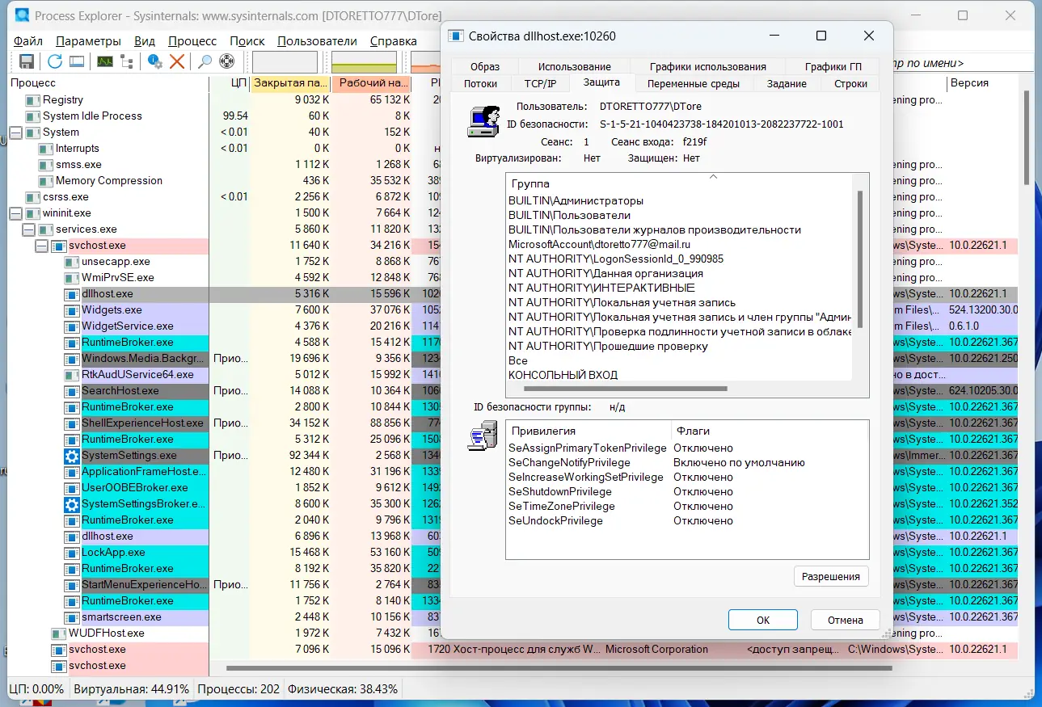1042x707 pixels.
Task: Collapse the wininit.exe tree node
Action: [x=16, y=213]
